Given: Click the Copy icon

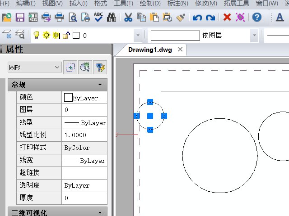Looking at the screenshot, I should [141, 18].
